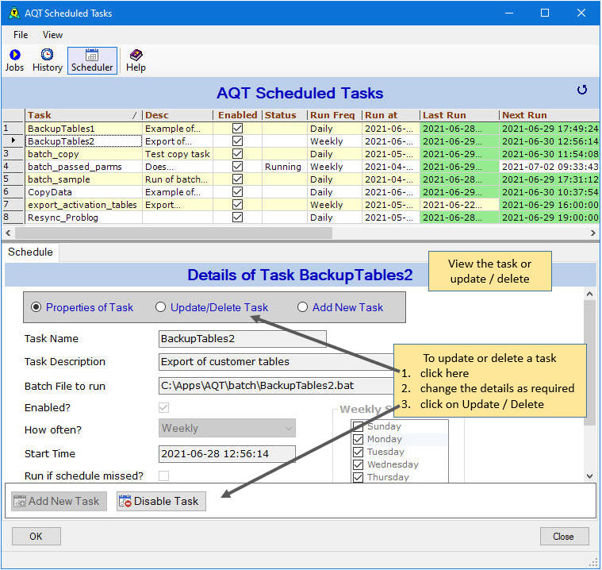Viewport: 602px width, 570px height.
Task: Click the task grid scroll right arrow
Action: pos(593,233)
